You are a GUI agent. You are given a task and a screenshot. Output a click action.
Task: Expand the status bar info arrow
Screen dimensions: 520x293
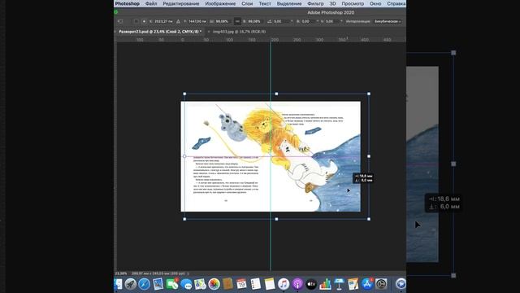[x=188, y=273]
